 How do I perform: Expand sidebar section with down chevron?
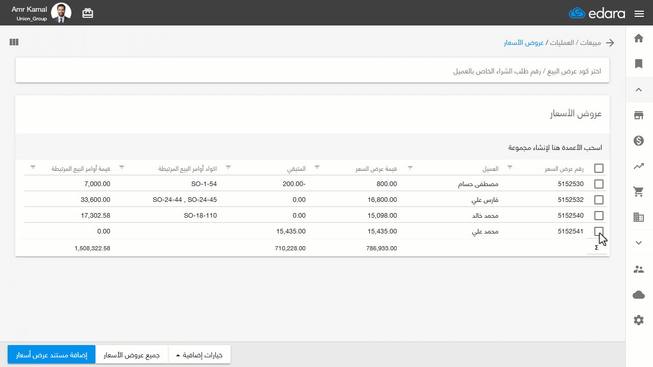point(639,243)
